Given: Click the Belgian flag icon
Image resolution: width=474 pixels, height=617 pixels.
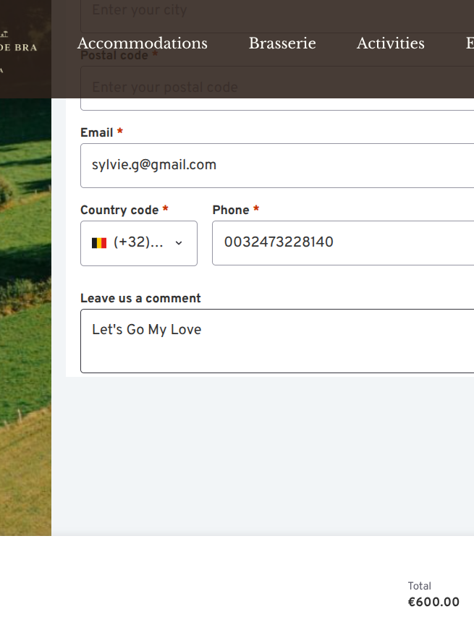Looking at the screenshot, I should point(99,243).
